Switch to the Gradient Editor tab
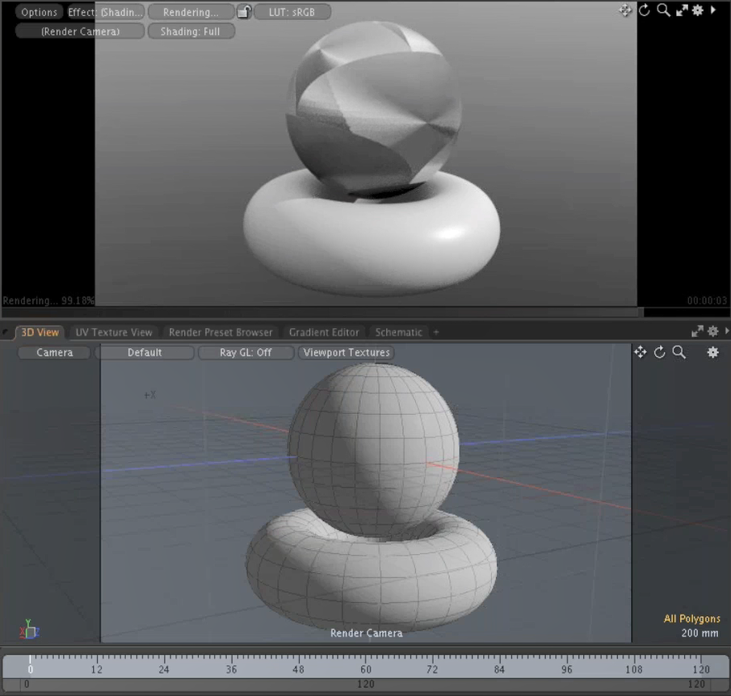Viewport: 731px width, 696px height. pos(324,332)
